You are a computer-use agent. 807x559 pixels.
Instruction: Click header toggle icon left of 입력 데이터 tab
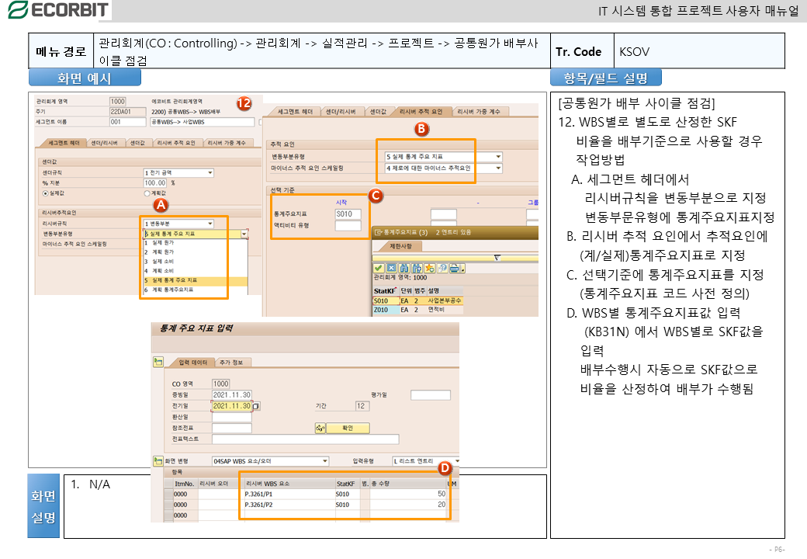[159, 361]
